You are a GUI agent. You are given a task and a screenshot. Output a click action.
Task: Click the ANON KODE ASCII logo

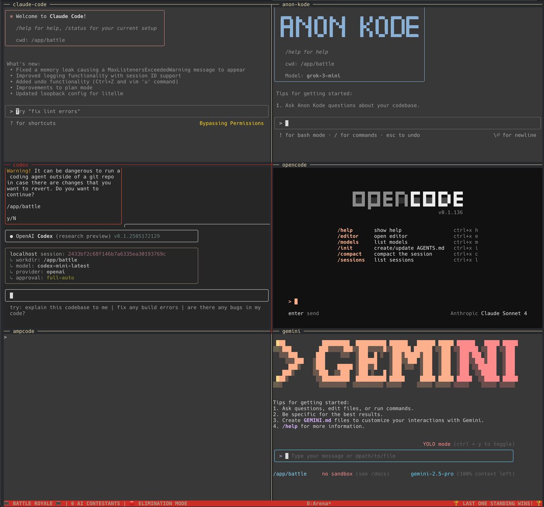[x=350, y=27]
